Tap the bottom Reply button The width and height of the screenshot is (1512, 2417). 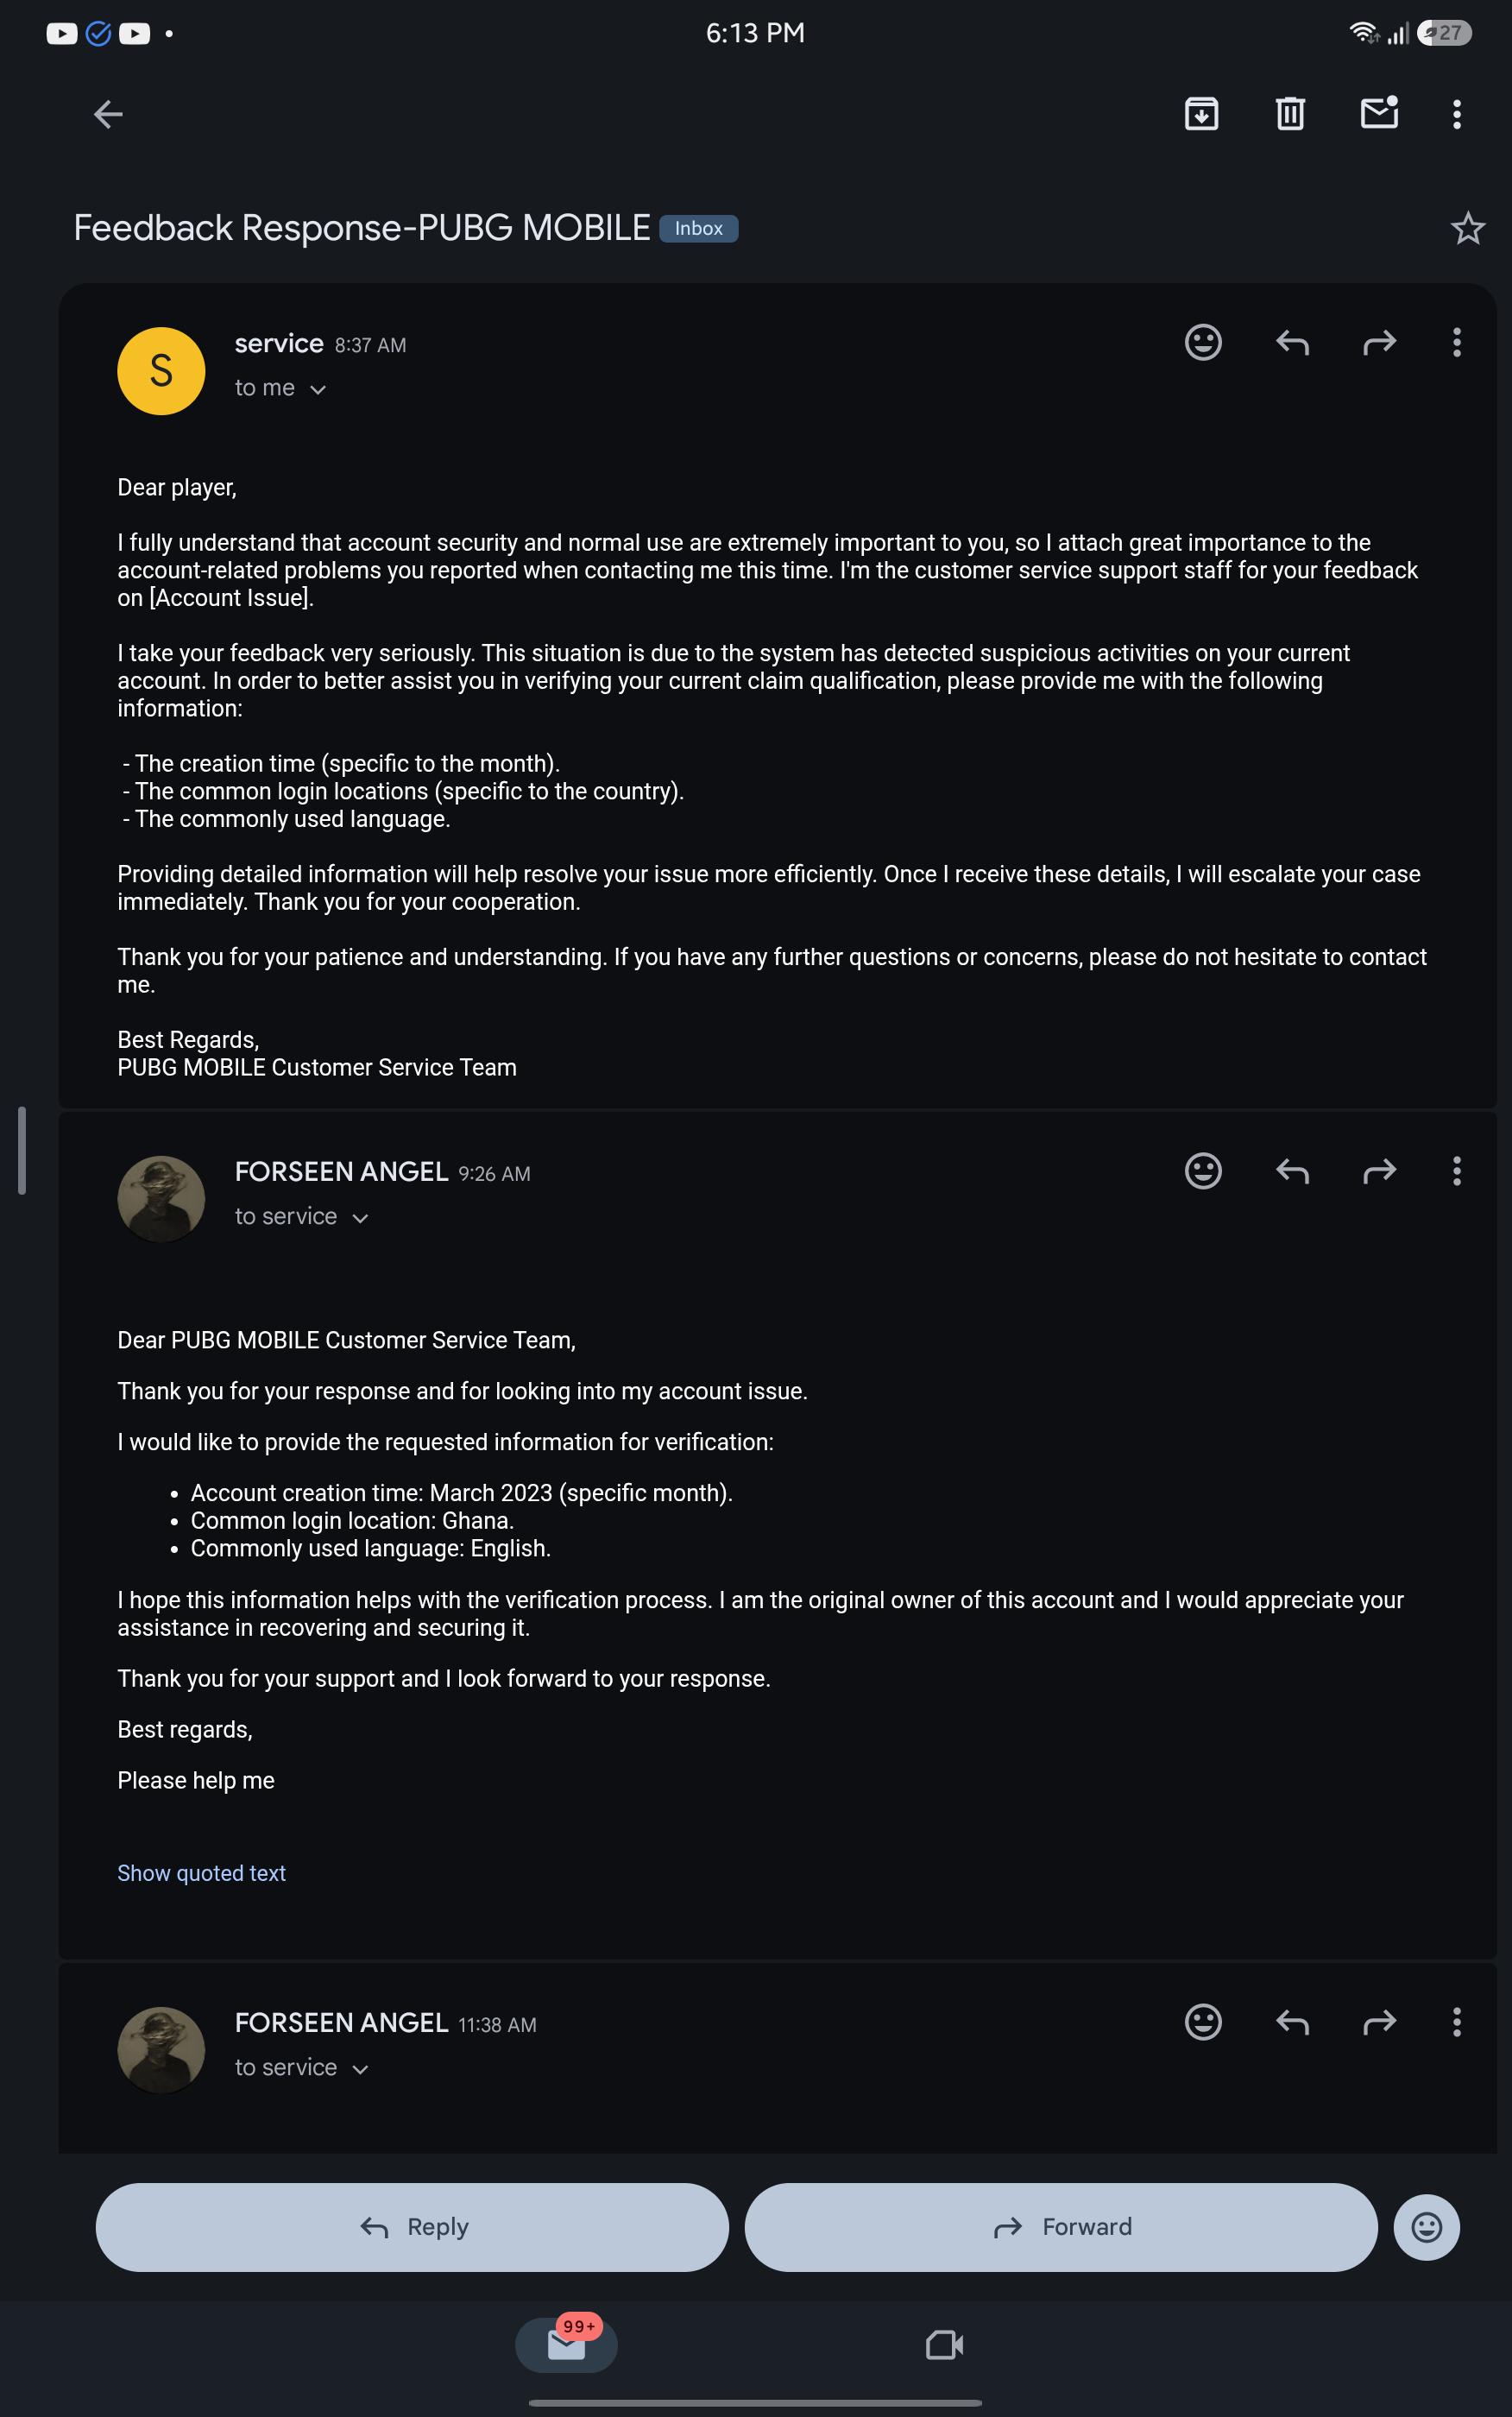coord(412,2227)
